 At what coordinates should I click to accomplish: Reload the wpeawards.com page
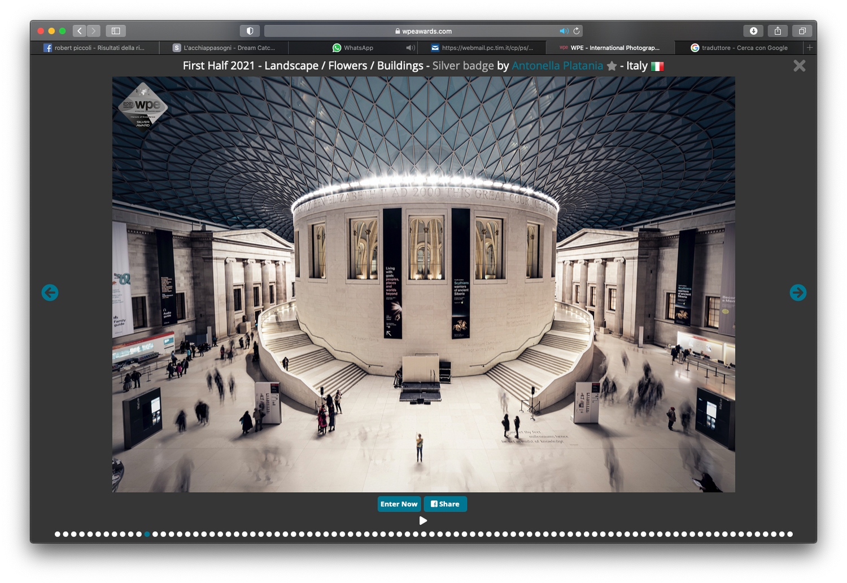(x=577, y=31)
